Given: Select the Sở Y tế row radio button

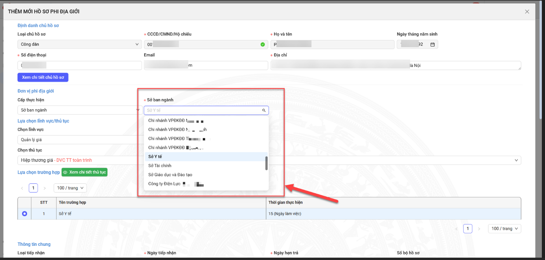Looking at the screenshot, I should click(25, 214).
